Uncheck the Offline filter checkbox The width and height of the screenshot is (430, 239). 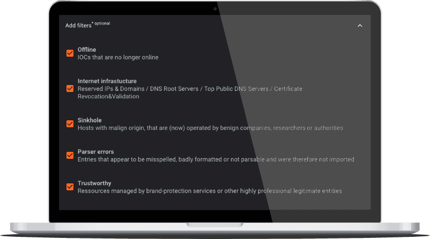point(70,53)
